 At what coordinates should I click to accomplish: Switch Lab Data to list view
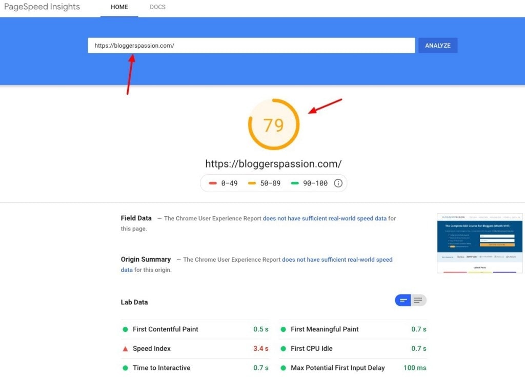click(419, 300)
